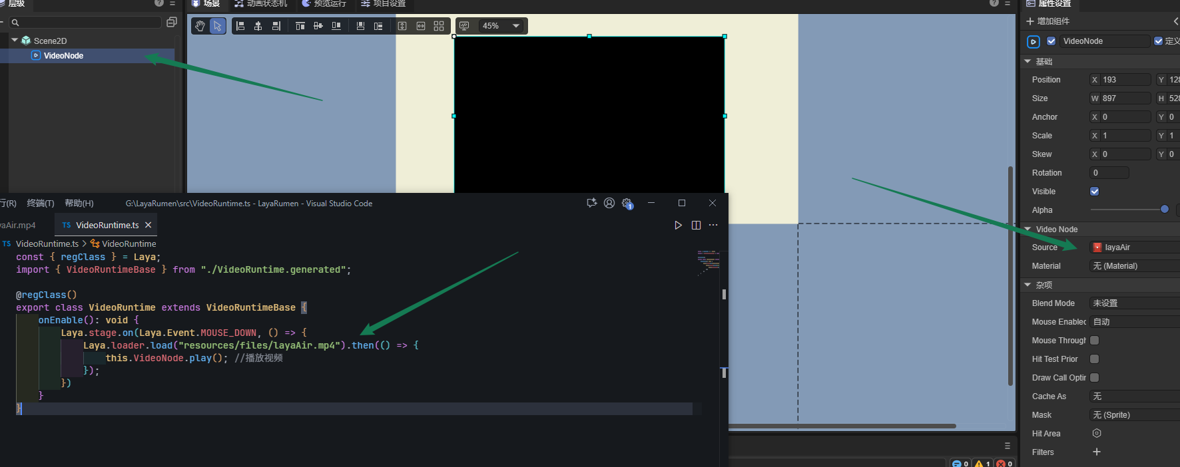The height and width of the screenshot is (467, 1180).
Task: Toggle the Hit Test Prior checkbox
Action: click(x=1095, y=359)
